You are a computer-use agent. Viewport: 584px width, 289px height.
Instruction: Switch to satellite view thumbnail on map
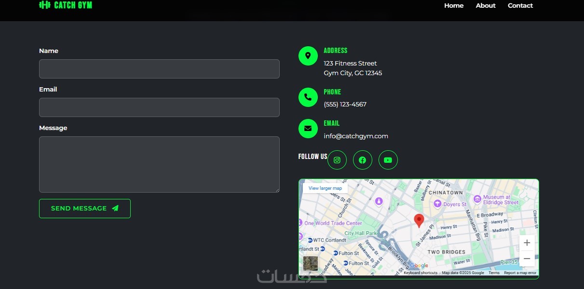tap(311, 263)
